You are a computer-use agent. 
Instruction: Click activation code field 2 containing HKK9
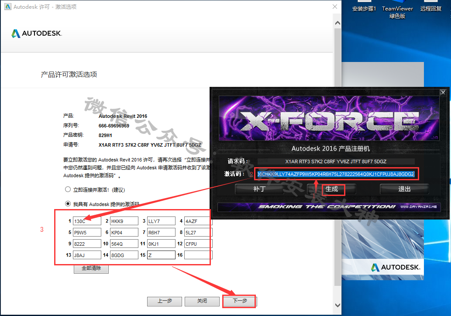click(124, 221)
